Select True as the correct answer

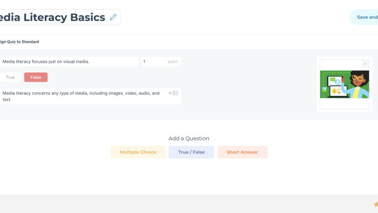coord(10,77)
